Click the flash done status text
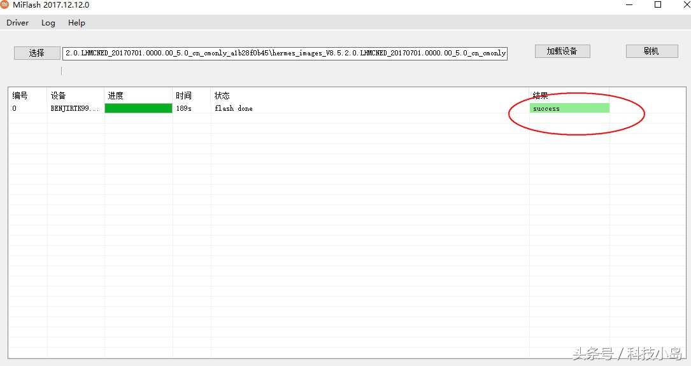The image size is (691, 366). pyautogui.click(x=233, y=109)
